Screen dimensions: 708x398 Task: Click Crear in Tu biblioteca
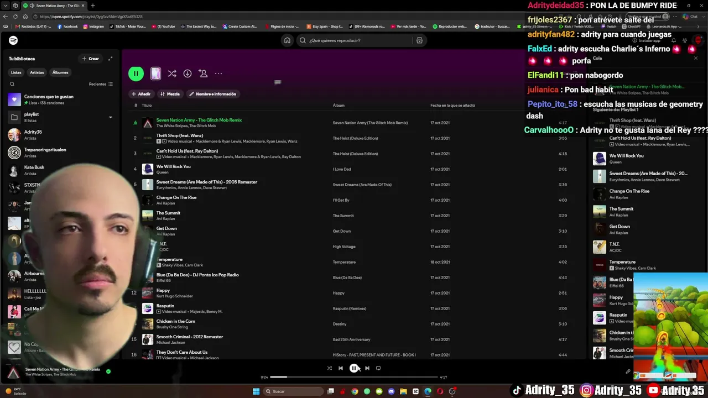click(91, 59)
